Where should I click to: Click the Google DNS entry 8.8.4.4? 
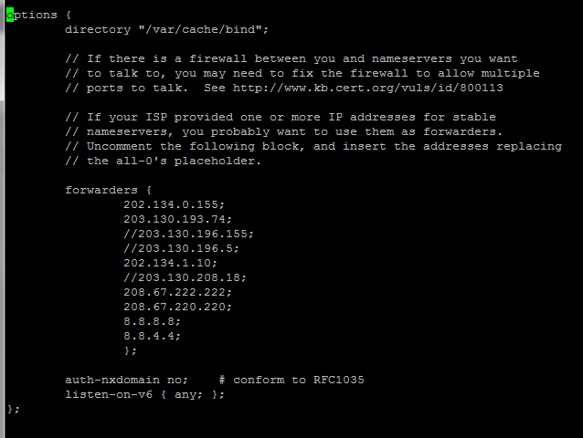pos(153,336)
